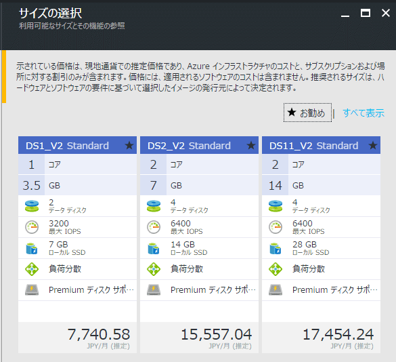Image resolution: width=396 pixels, height=362 pixels.
Task: Click the star icon on DS1_V2 Standard header
Action: 129,146
